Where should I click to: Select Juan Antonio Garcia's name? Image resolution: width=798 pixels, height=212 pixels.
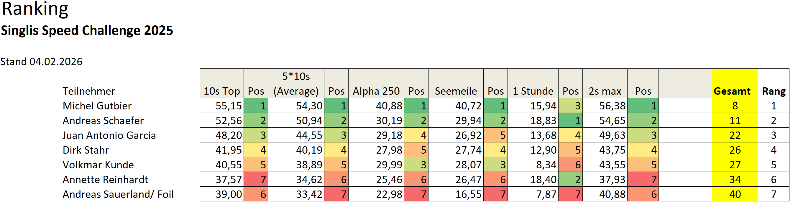coord(109,135)
